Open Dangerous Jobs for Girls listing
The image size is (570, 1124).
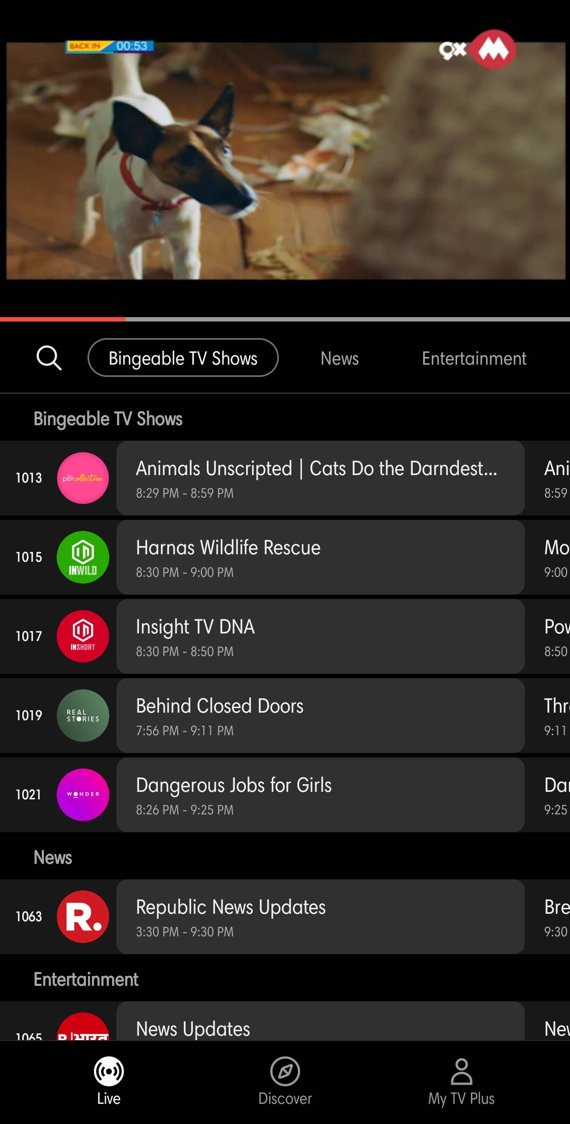point(320,794)
